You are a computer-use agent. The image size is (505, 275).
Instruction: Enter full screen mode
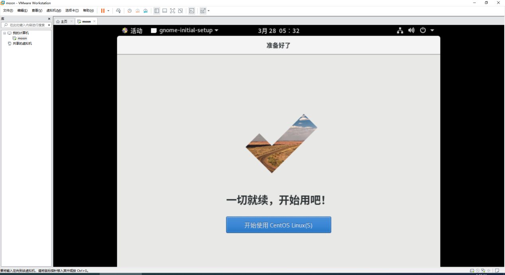click(x=173, y=11)
